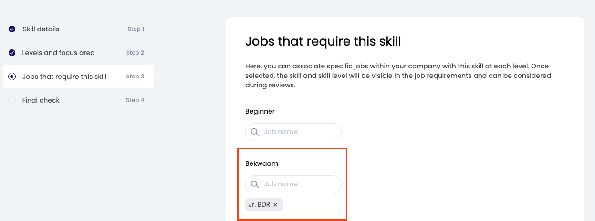Click the checkmark icon beside Levels and focus area
The image size is (595, 221).
tap(12, 53)
